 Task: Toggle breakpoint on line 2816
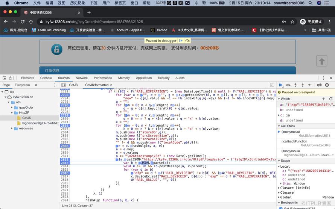click(x=64, y=173)
